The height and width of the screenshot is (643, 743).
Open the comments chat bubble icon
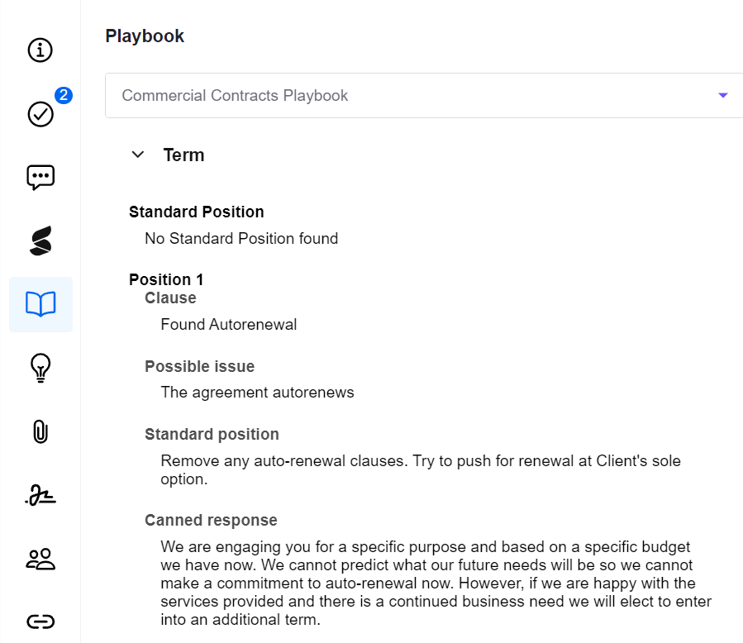(x=40, y=177)
